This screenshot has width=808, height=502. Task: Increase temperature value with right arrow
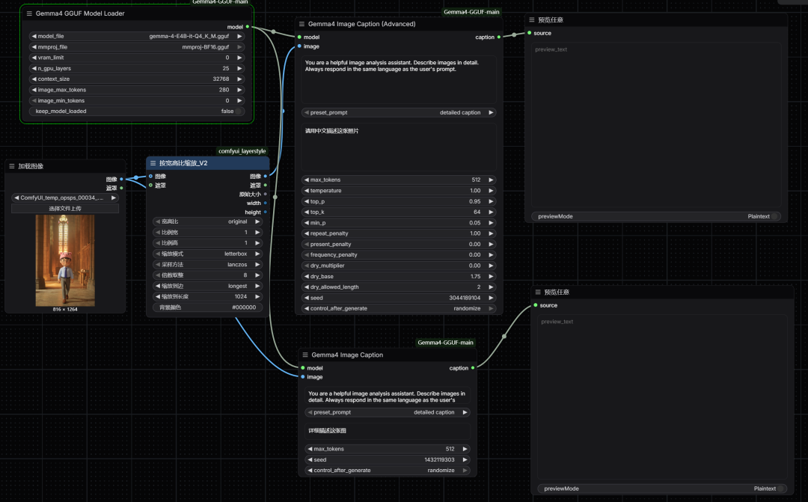[491, 191]
